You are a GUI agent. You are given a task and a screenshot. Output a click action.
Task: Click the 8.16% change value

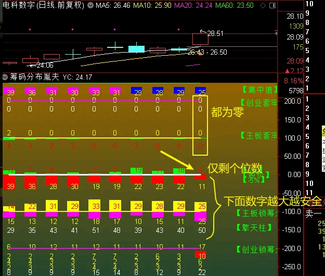point(293,81)
